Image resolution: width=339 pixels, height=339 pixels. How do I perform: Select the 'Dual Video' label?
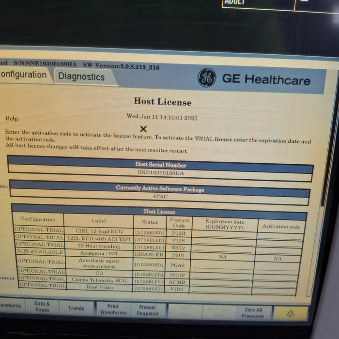[100, 287]
